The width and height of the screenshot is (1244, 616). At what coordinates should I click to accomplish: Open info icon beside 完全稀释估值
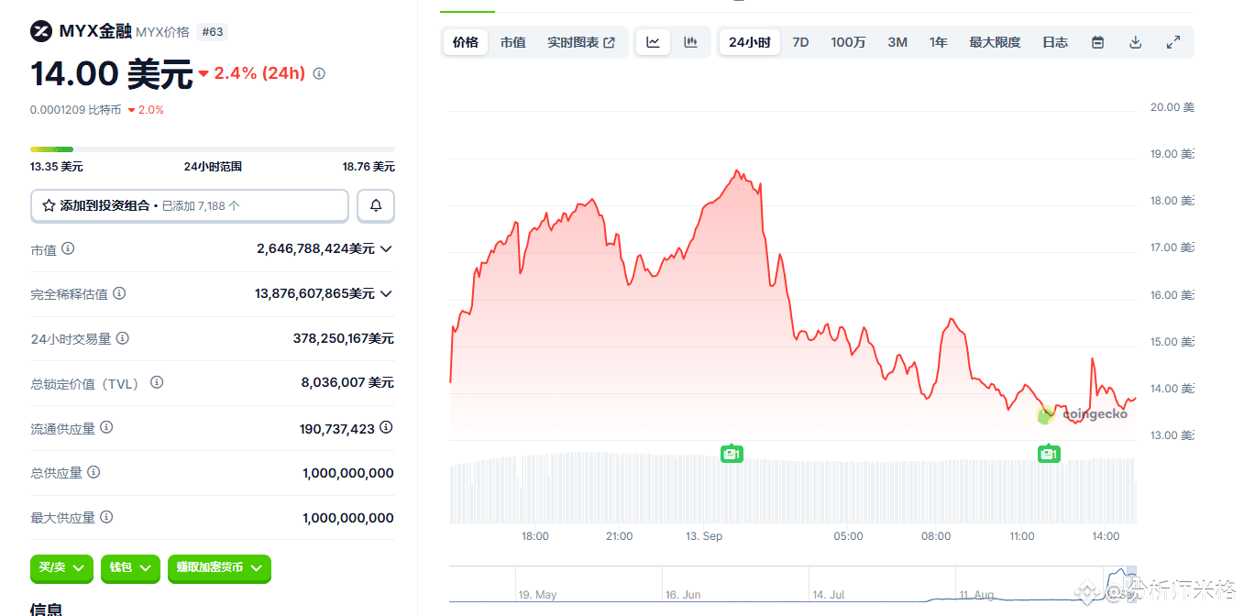pos(119,293)
